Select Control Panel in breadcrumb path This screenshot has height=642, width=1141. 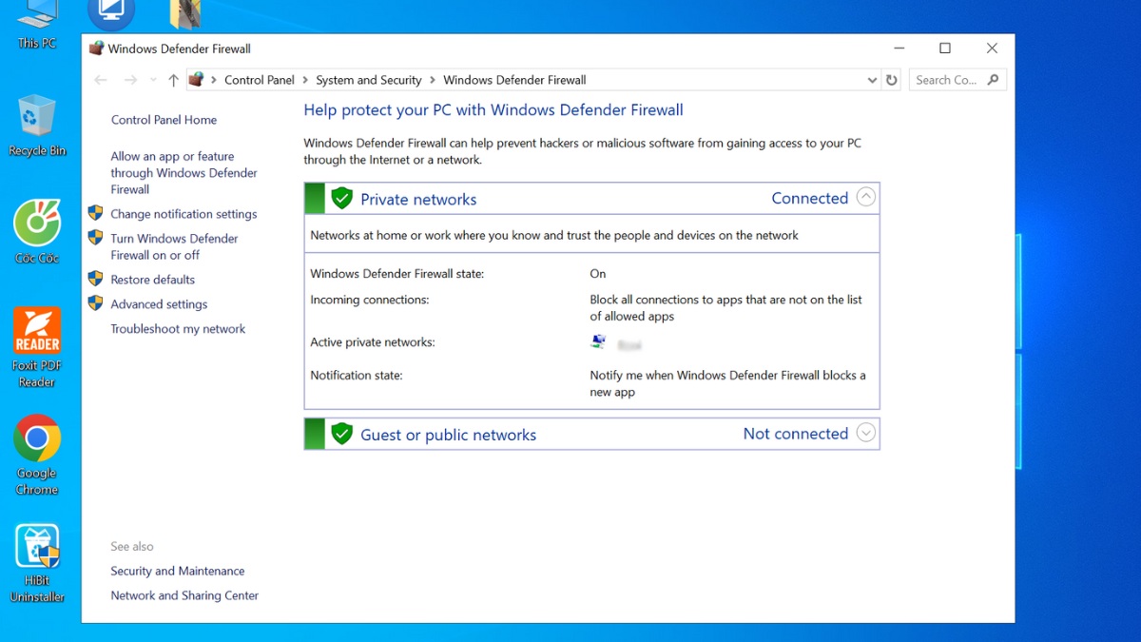point(259,80)
